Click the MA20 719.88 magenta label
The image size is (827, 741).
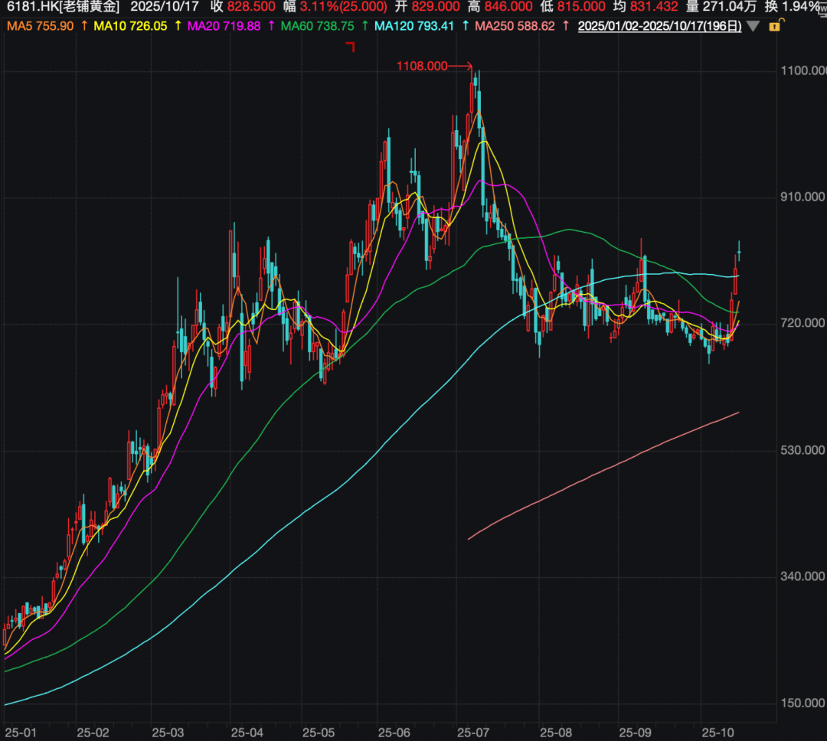[x=224, y=26]
